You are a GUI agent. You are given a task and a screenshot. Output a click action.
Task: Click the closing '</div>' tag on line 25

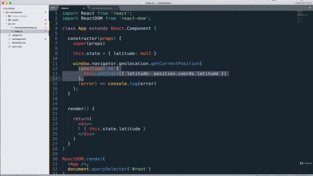click(x=86, y=134)
